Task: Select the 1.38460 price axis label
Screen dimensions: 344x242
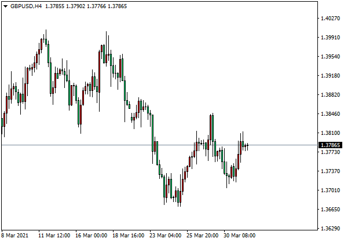Action: tap(330, 114)
